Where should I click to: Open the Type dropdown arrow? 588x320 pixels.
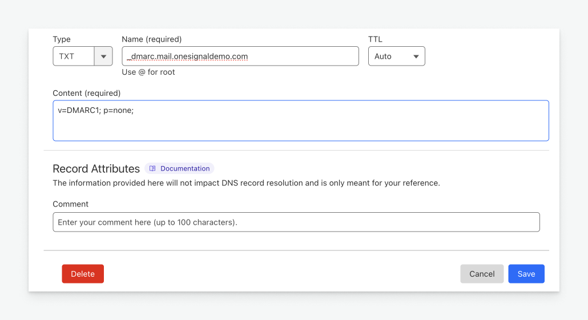[103, 56]
